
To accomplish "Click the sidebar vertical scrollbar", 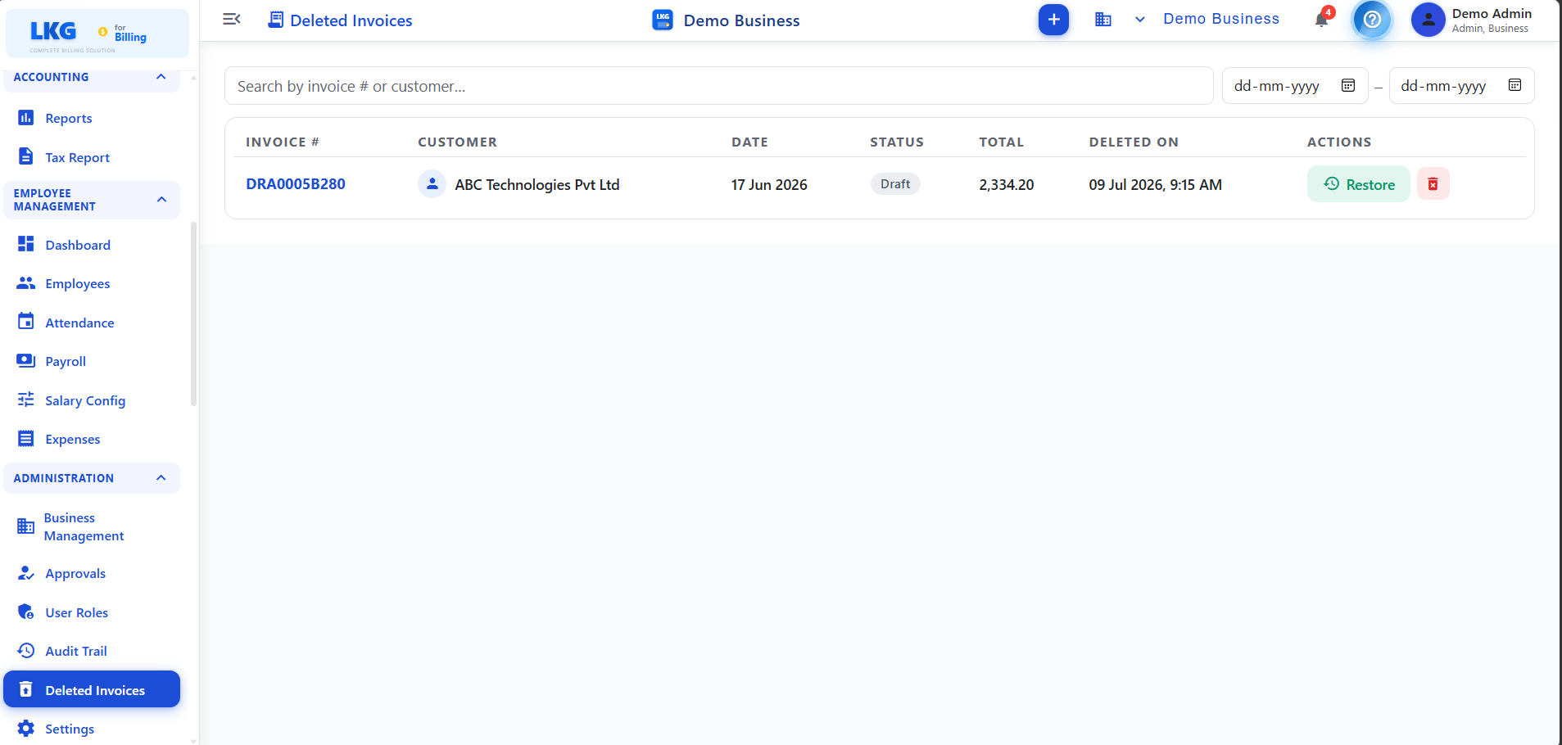I will (x=193, y=314).
